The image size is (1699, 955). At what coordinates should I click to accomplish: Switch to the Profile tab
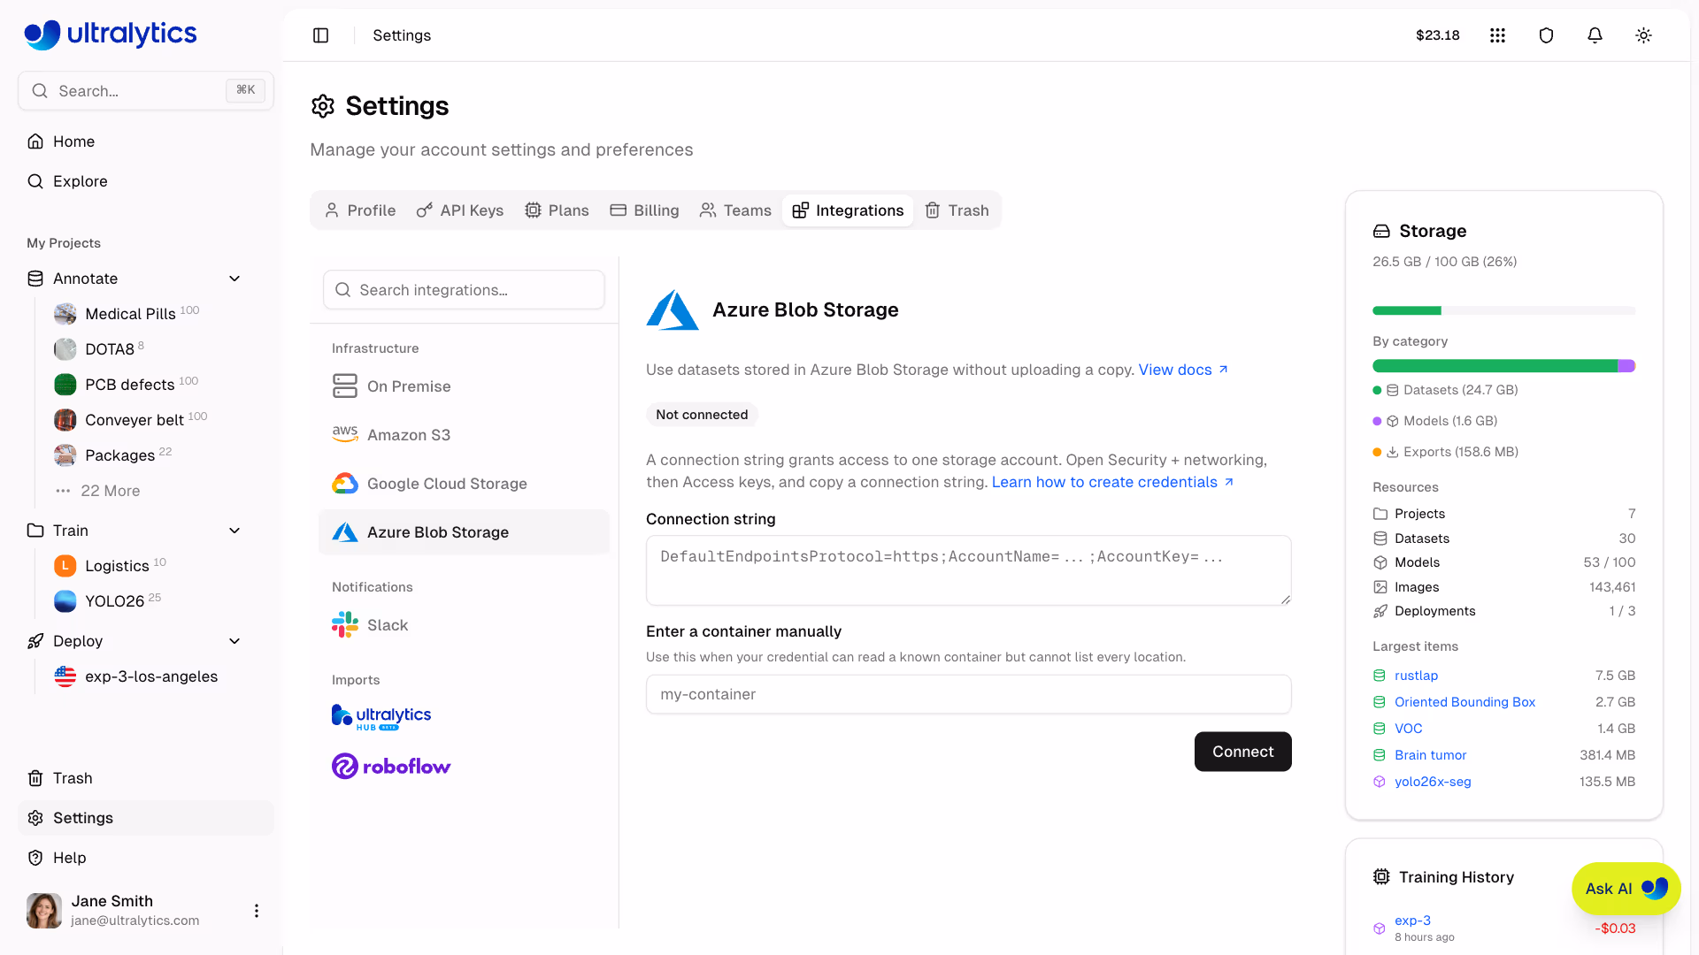point(360,210)
